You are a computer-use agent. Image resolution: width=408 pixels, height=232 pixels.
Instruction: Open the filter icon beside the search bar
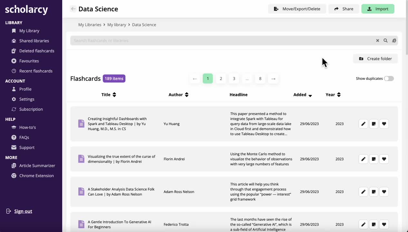click(x=394, y=40)
